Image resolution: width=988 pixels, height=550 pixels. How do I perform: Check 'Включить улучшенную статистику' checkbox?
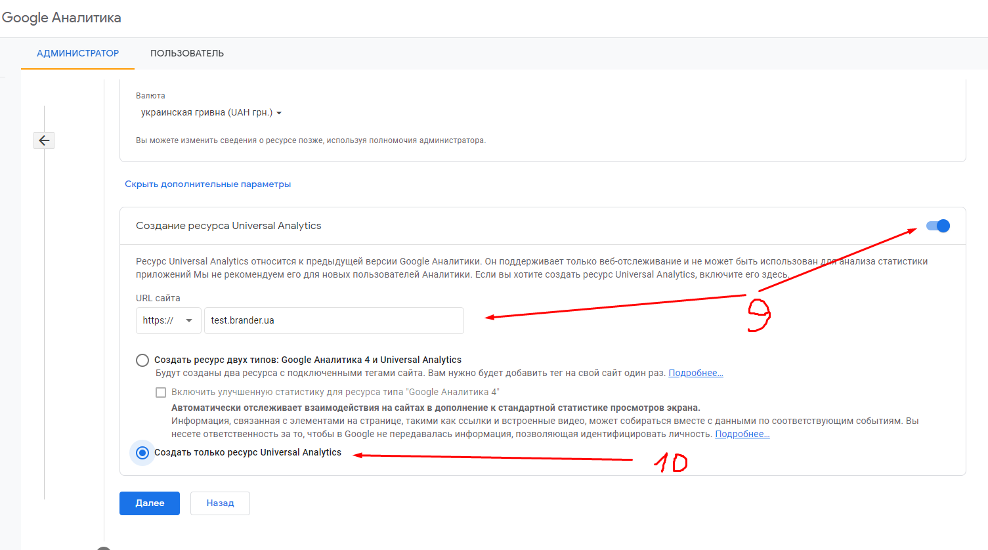(x=161, y=392)
